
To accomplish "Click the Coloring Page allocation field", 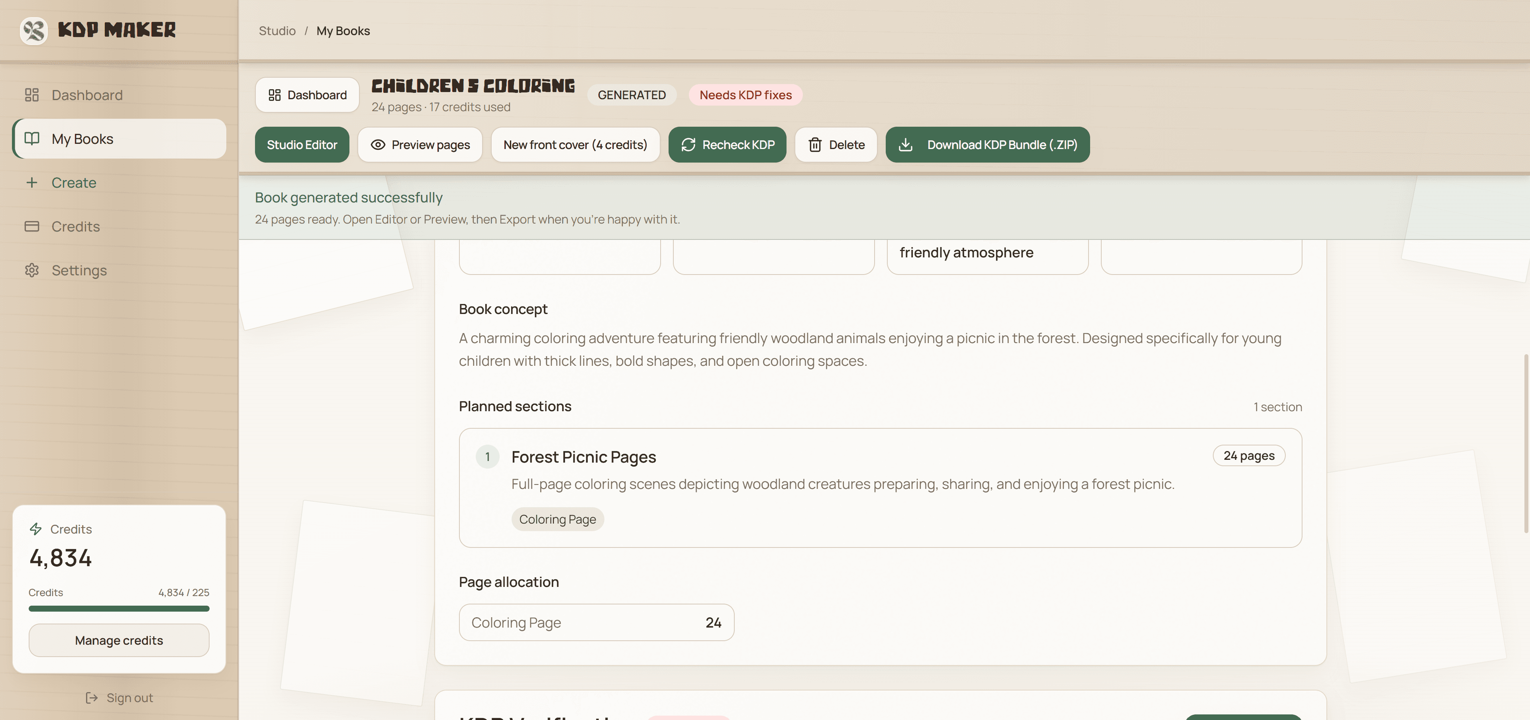I will point(596,622).
